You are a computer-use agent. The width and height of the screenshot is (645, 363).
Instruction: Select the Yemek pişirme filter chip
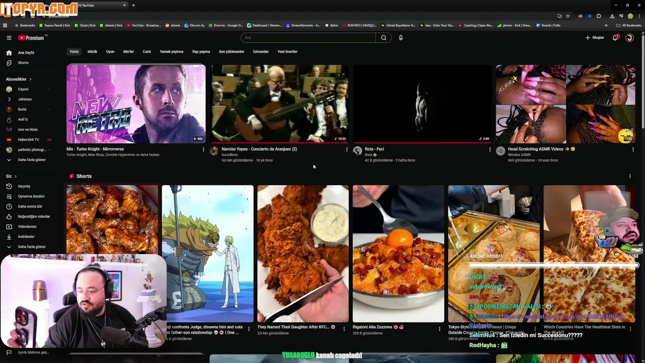click(171, 51)
